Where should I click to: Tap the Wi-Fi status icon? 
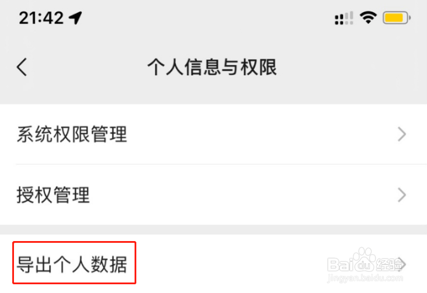(x=368, y=18)
